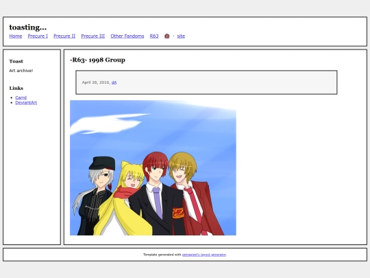Visit the DeviantArt sidebar link
The image size is (370, 278).
click(26, 102)
